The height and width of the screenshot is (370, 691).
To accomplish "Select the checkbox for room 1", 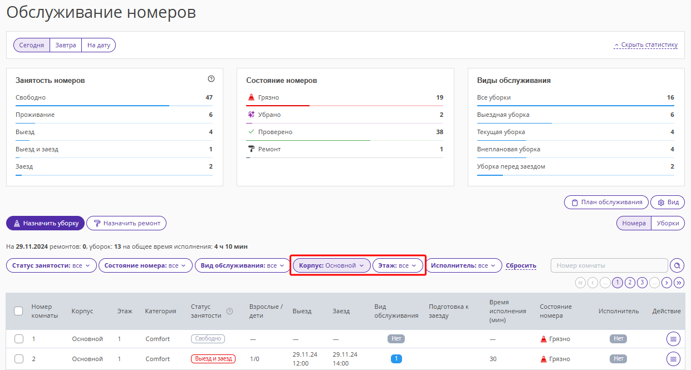I will point(19,339).
